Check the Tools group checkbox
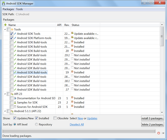This screenshot has height=140, width=167. (x=9, y=29)
